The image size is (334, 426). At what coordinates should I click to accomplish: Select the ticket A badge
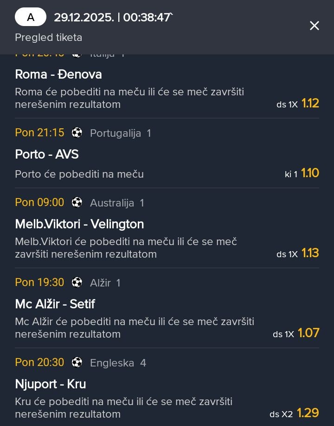(31, 18)
